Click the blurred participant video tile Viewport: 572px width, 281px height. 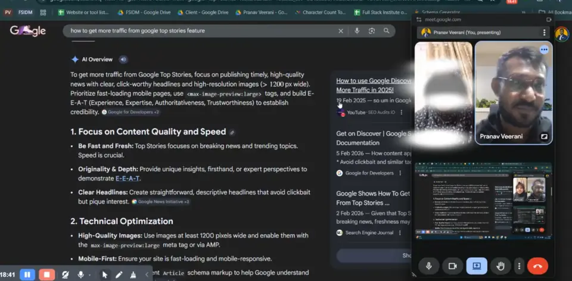coord(443,93)
